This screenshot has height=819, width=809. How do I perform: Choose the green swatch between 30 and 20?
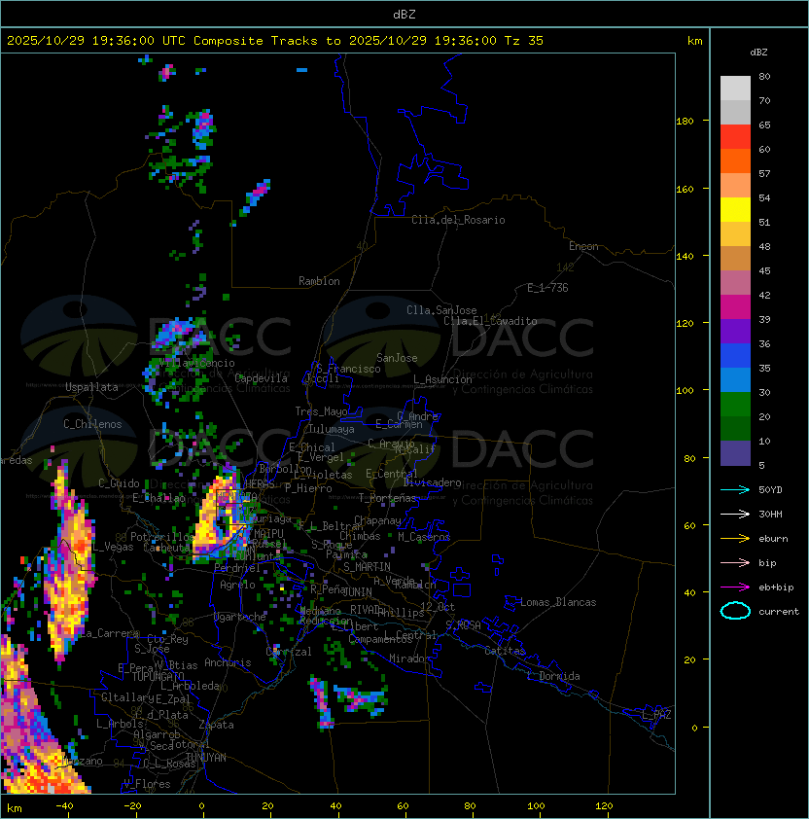(735, 405)
